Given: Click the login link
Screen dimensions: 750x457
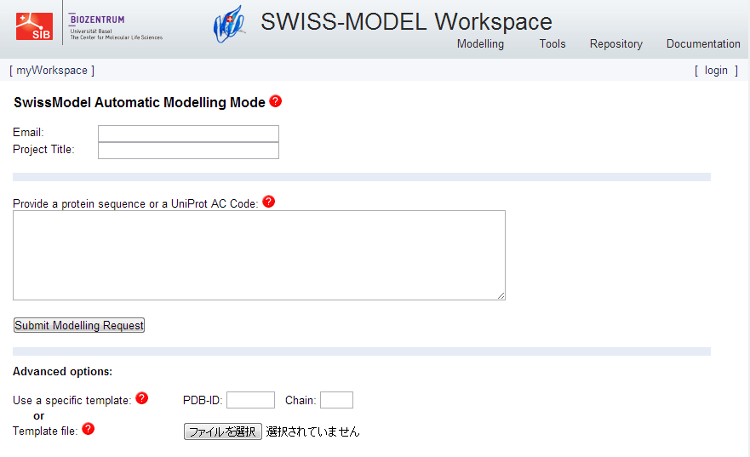Looking at the screenshot, I should click(716, 71).
